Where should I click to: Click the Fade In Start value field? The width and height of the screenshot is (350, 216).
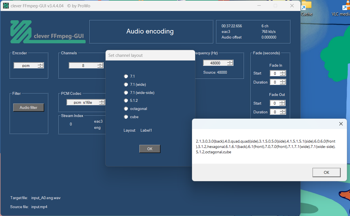click(x=278, y=73)
